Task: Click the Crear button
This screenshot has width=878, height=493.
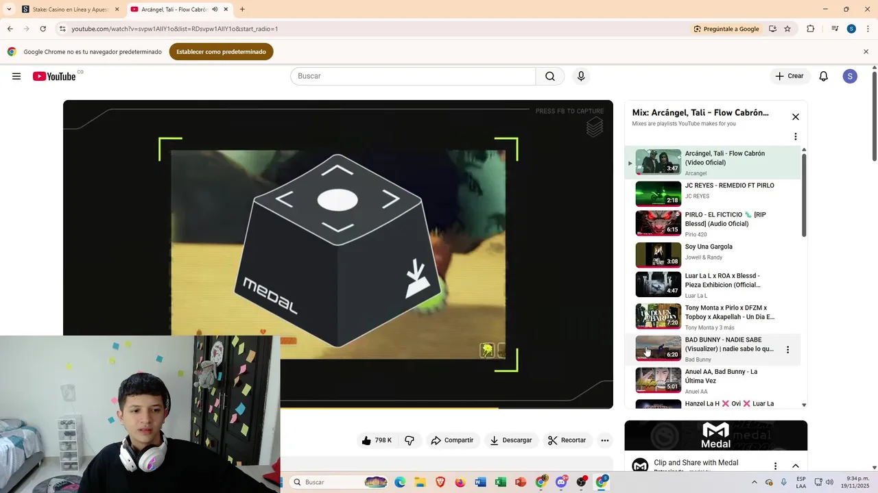Action: click(790, 76)
